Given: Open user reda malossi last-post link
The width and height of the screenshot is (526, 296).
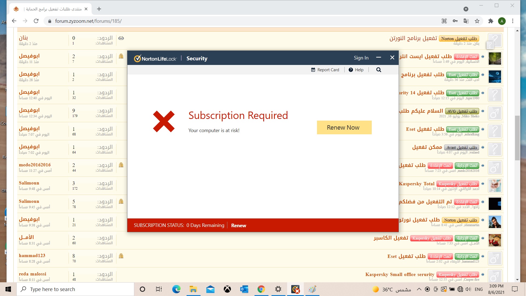Looking at the screenshot, I should pyautogui.click(x=33, y=274).
